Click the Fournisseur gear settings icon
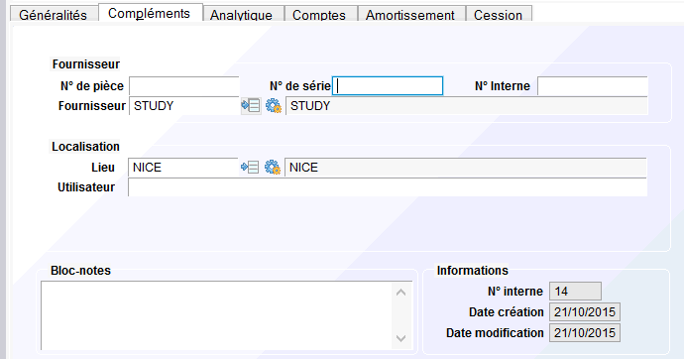684x359 pixels. click(274, 105)
